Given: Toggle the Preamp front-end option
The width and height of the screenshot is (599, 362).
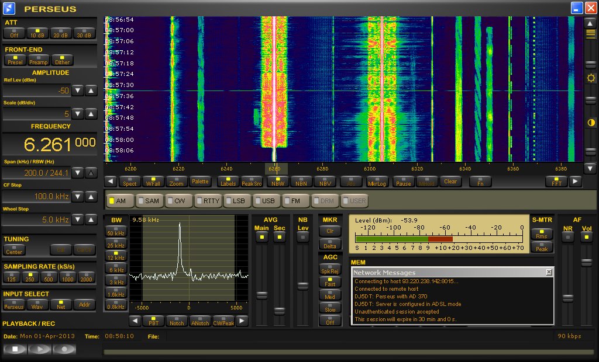Looking at the screenshot, I should click(39, 60).
